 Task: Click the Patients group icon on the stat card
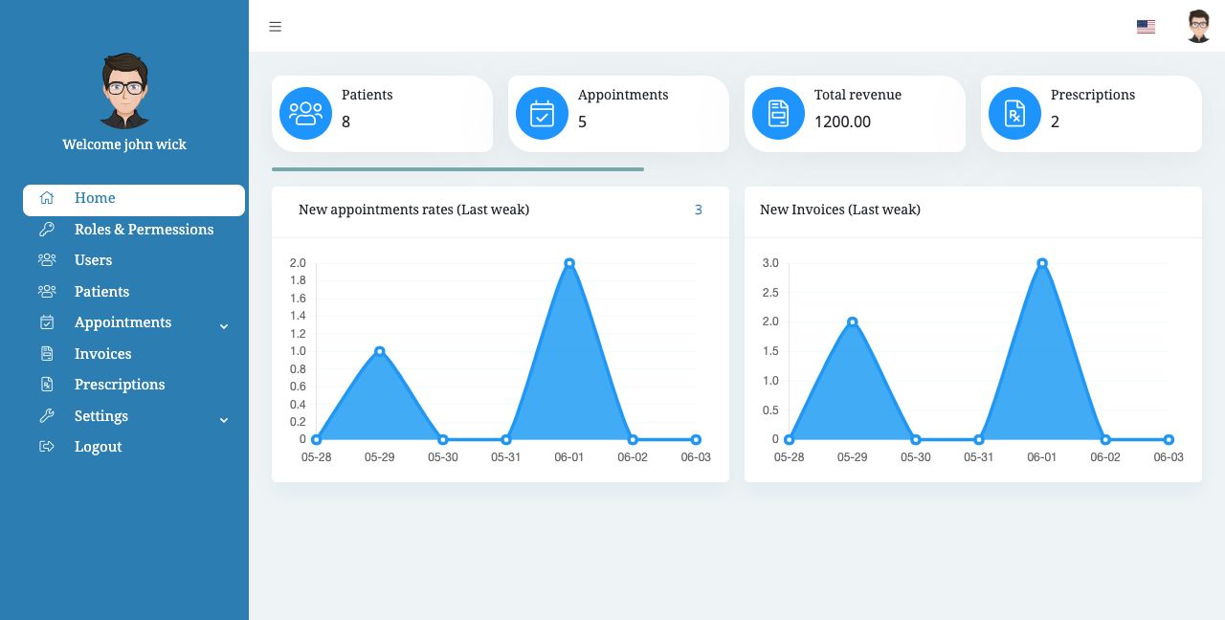pyautogui.click(x=305, y=113)
